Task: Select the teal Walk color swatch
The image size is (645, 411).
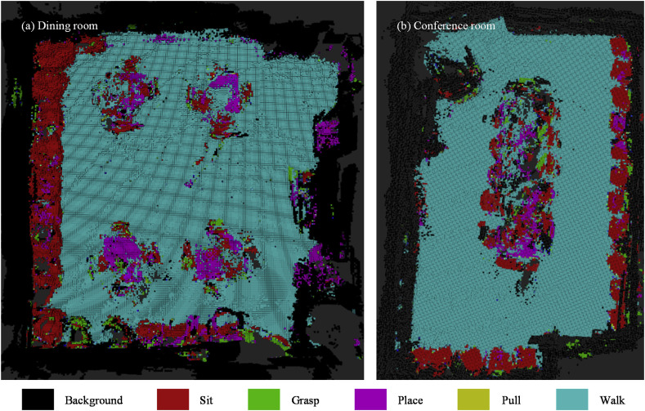Action: click(x=572, y=400)
